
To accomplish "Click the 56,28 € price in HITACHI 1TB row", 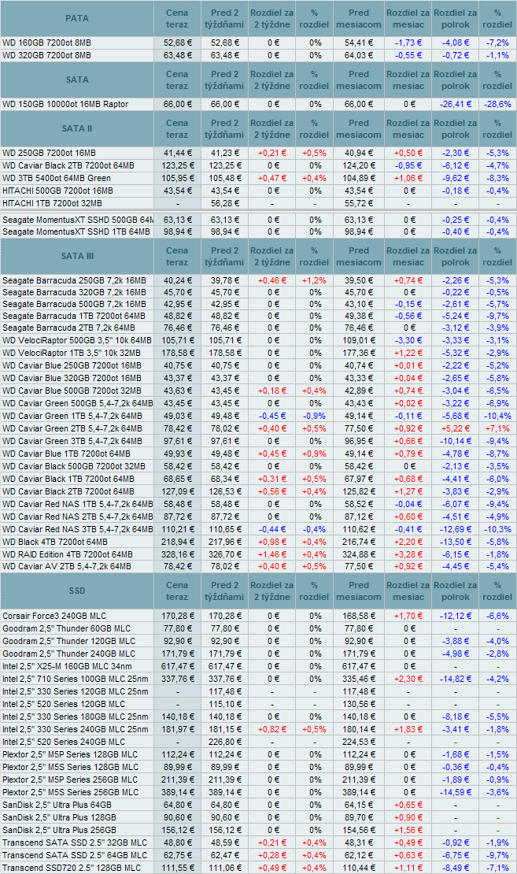I will click(x=224, y=203).
